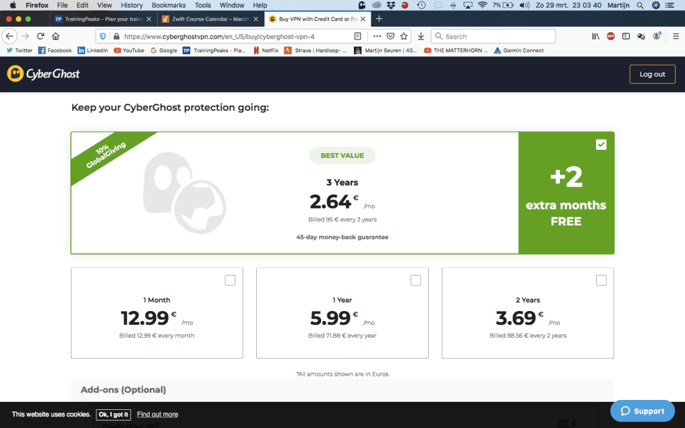View site security lock information

(x=116, y=36)
